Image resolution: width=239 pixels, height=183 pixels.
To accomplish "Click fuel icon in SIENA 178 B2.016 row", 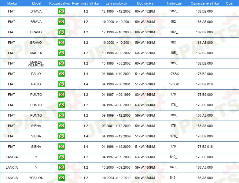I will 61,147.
